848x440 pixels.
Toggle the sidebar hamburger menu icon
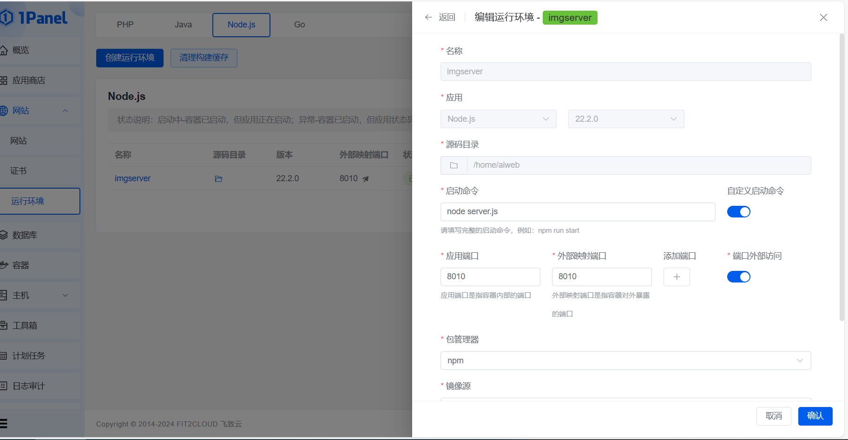click(x=4, y=424)
